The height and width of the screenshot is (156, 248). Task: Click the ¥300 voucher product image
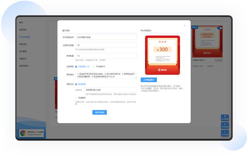click(x=162, y=55)
